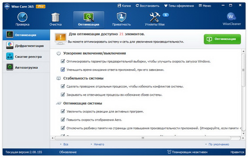This screenshot has width=248, height=158.
Task: Click the vertical scrollbar up arrow
Action: point(243,51)
